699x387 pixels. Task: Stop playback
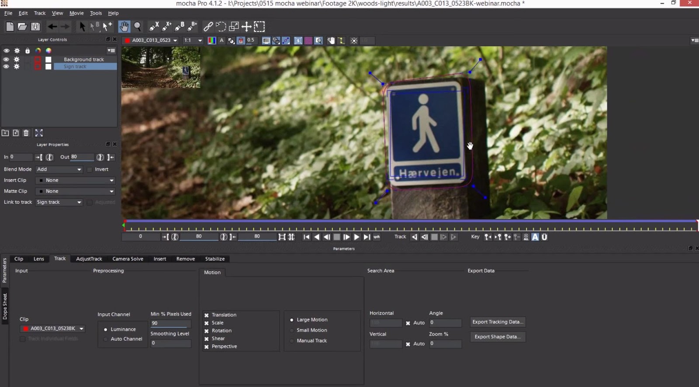point(337,237)
